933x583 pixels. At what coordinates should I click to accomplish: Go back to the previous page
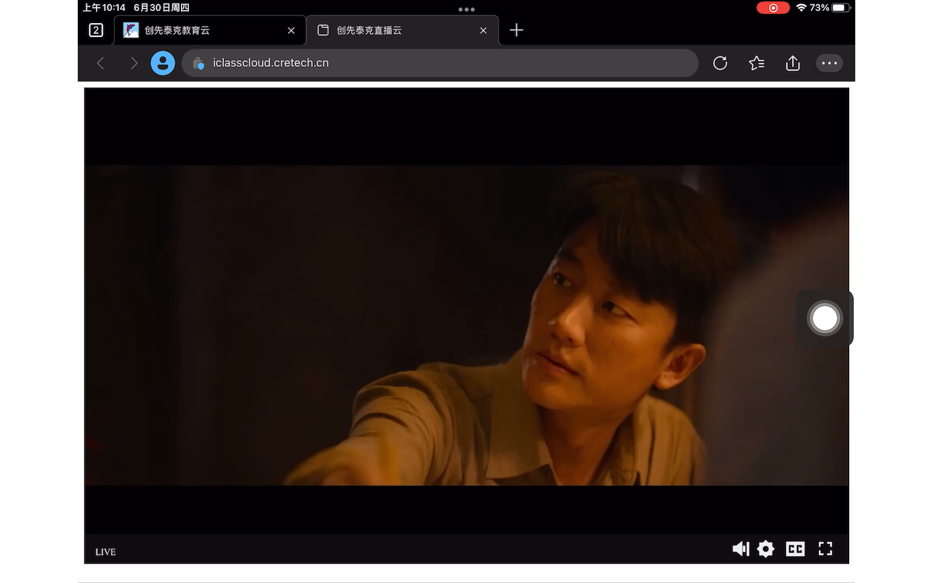tap(101, 63)
